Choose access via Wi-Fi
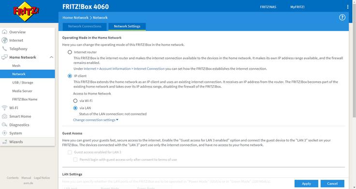 click(75, 101)
